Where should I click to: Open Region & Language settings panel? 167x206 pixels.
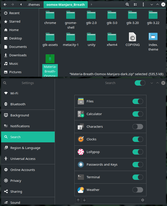28,148
